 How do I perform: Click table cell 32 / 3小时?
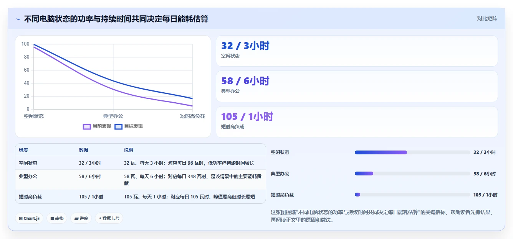coord(90,163)
